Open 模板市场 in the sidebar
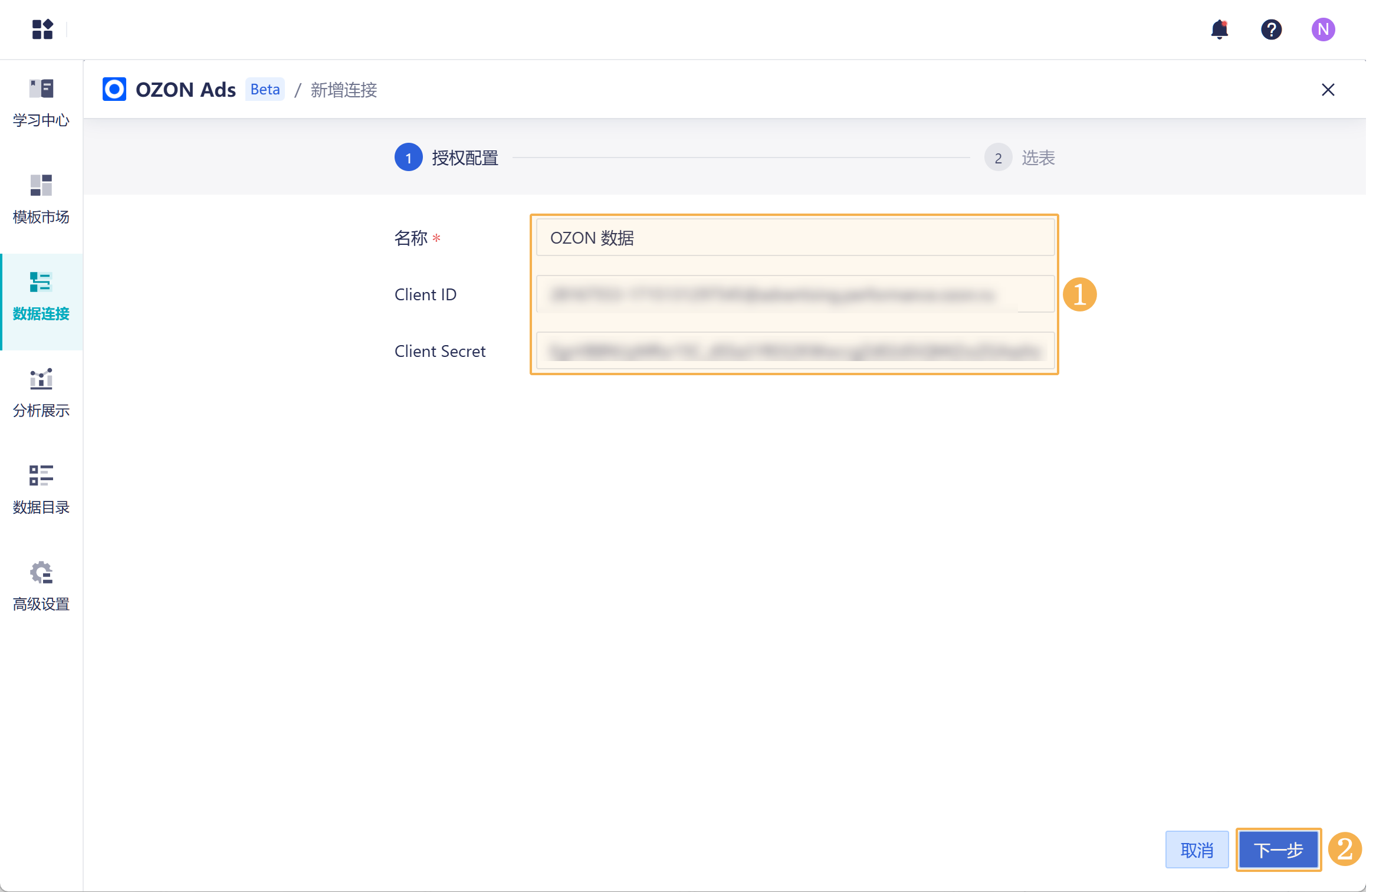The height and width of the screenshot is (892, 1376). 41,201
